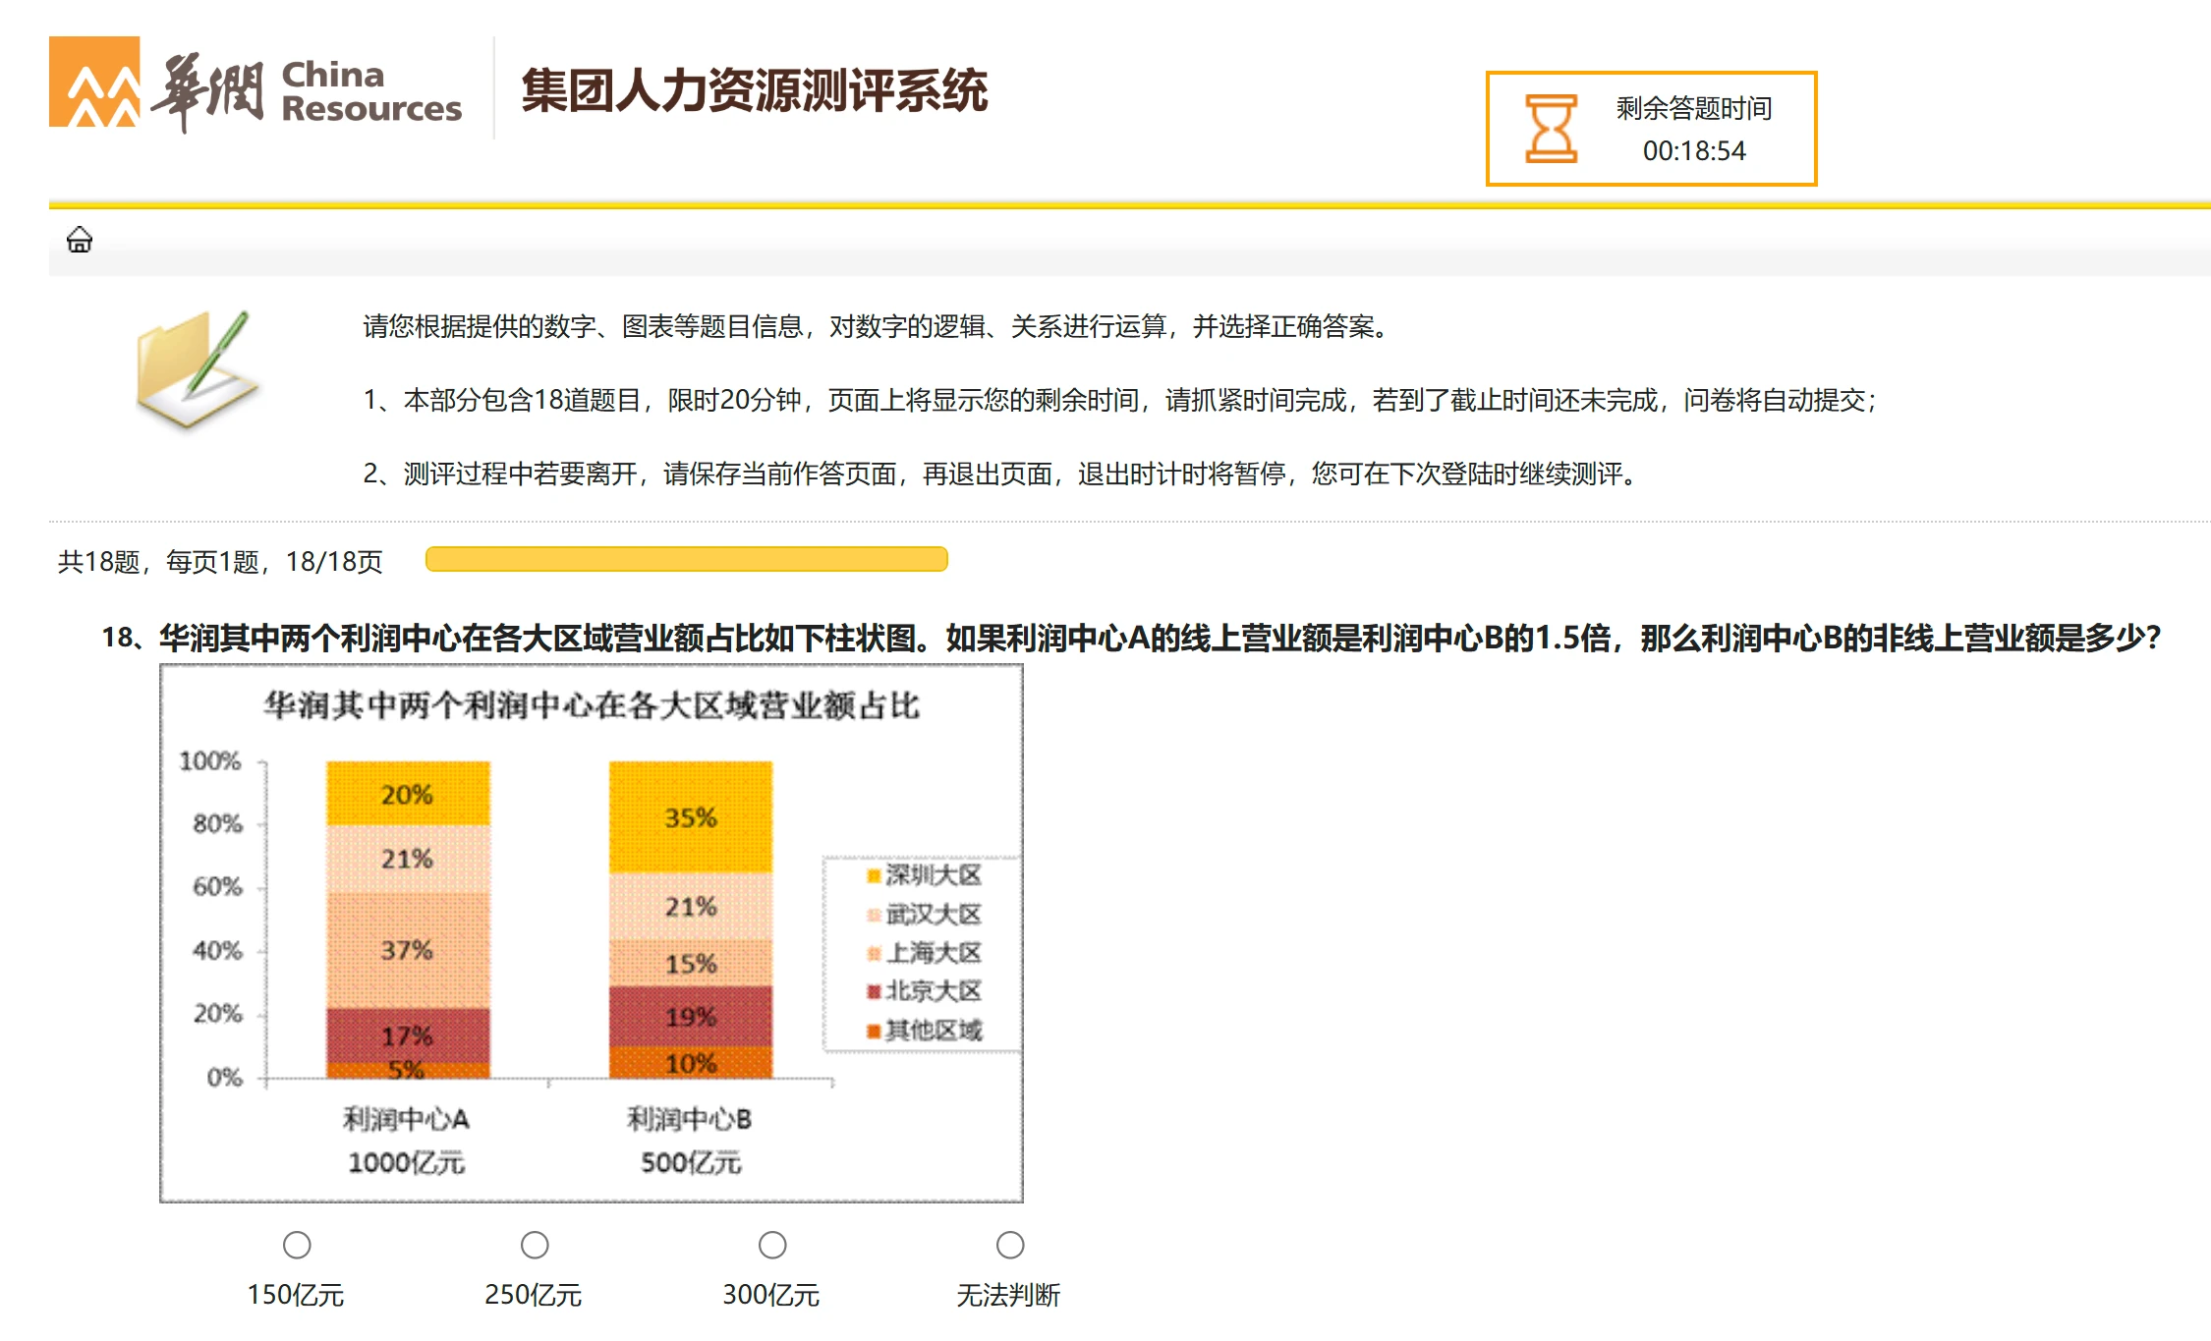Click the 北京大区 legend marker
The width and height of the screenshot is (2211, 1341).
tap(873, 992)
